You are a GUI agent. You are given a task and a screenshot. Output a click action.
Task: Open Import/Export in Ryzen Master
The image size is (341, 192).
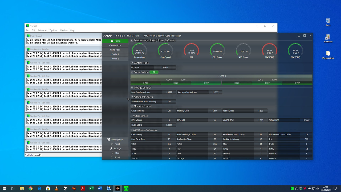click(x=115, y=139)
